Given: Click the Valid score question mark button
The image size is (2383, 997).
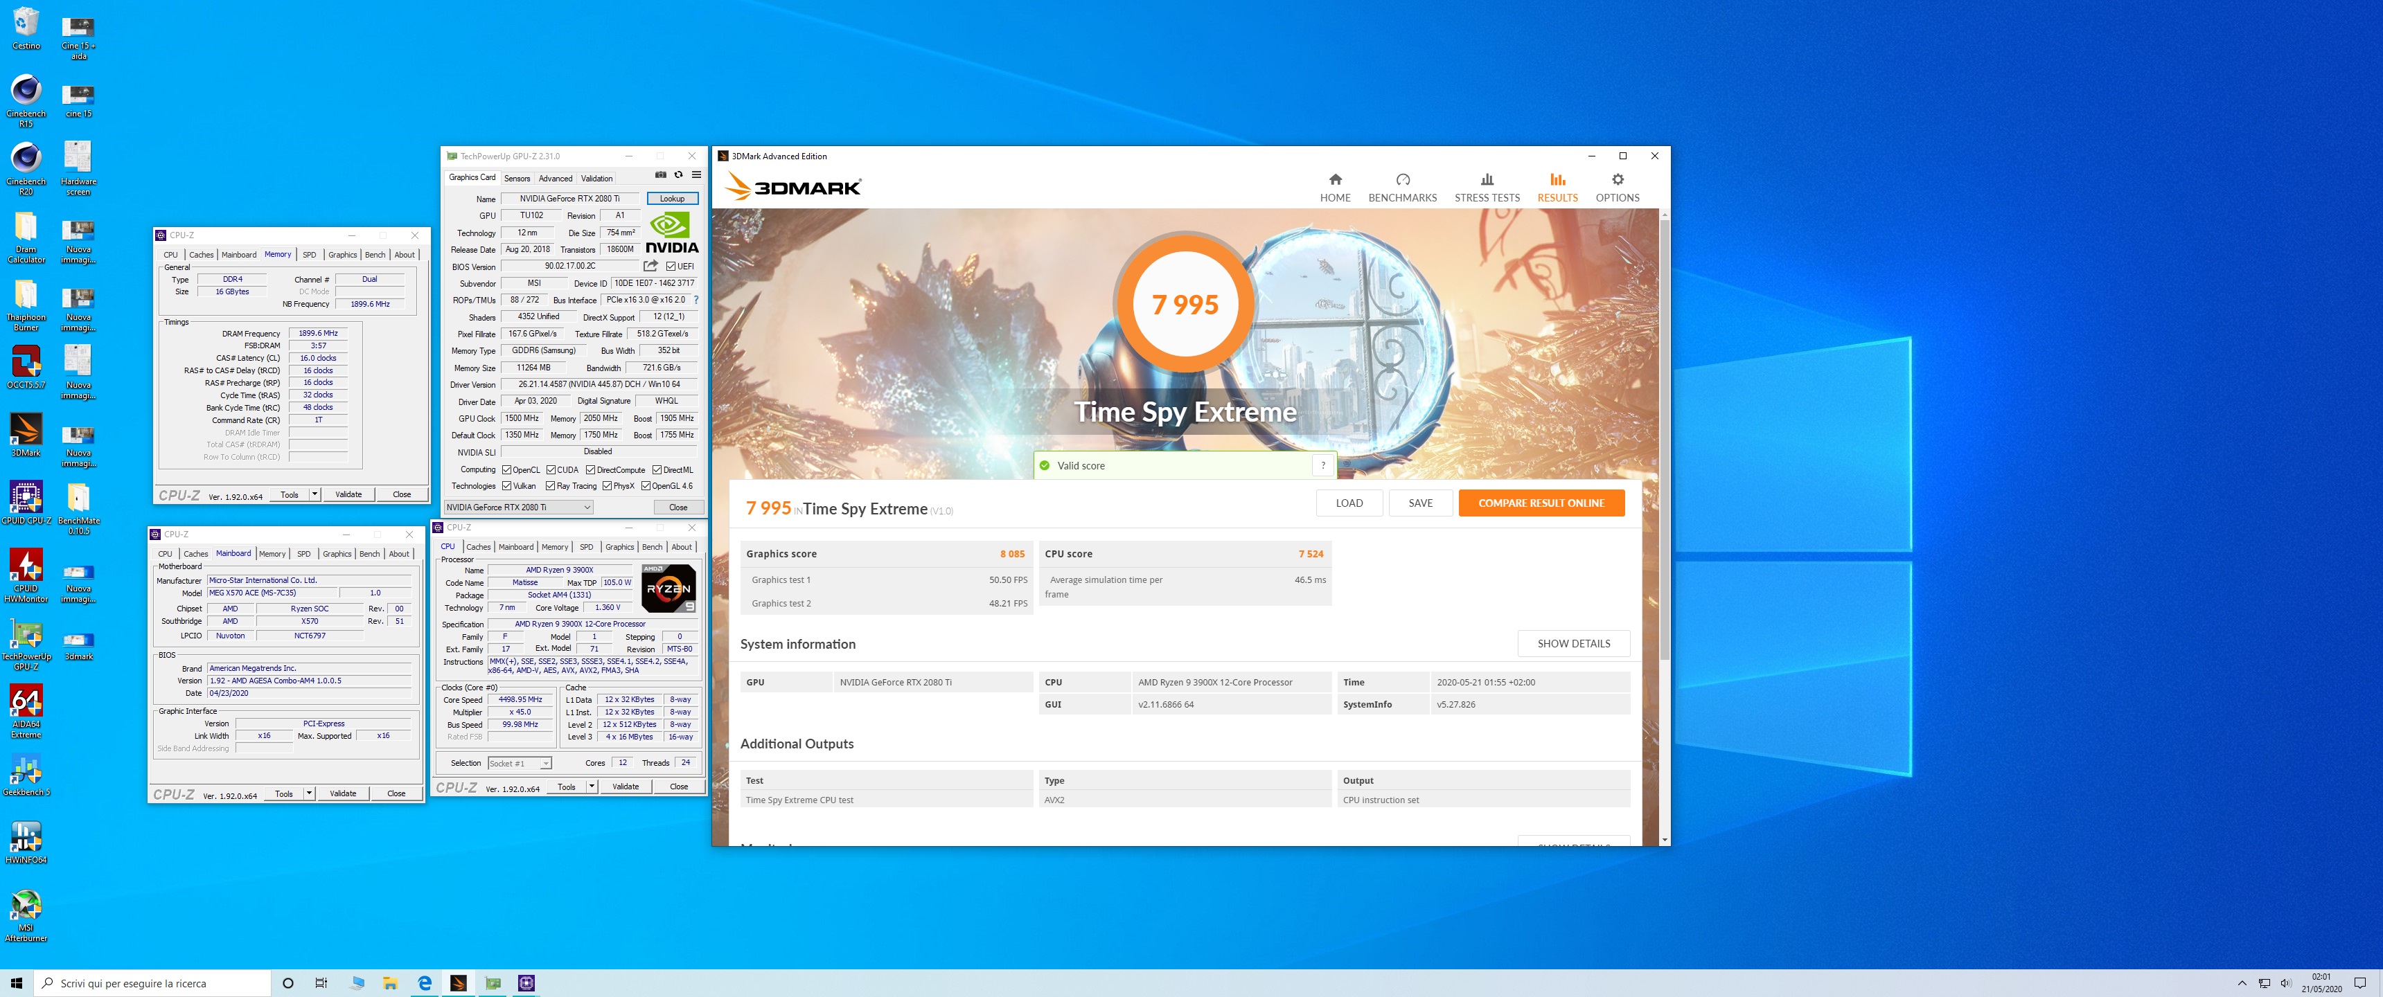Looking at the screenshot, I should (1323, 465).
